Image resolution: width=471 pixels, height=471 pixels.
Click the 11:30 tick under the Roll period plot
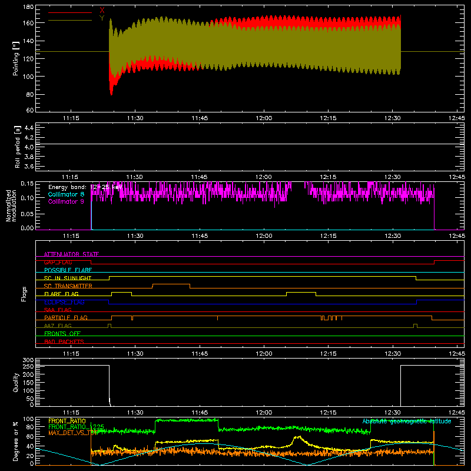click(x=134, y=177)
